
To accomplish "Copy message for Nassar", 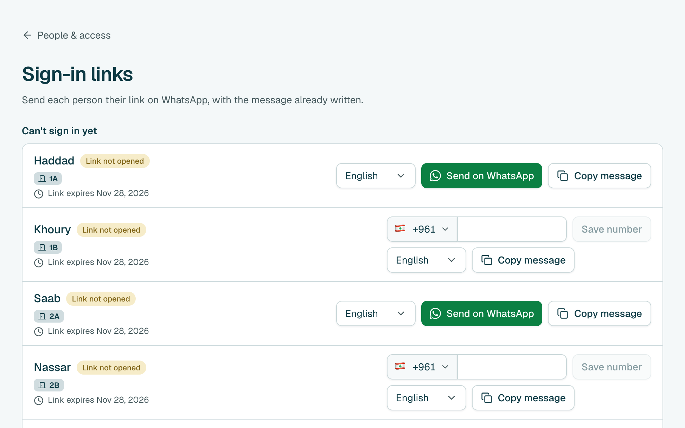I will tap(523, 398).
